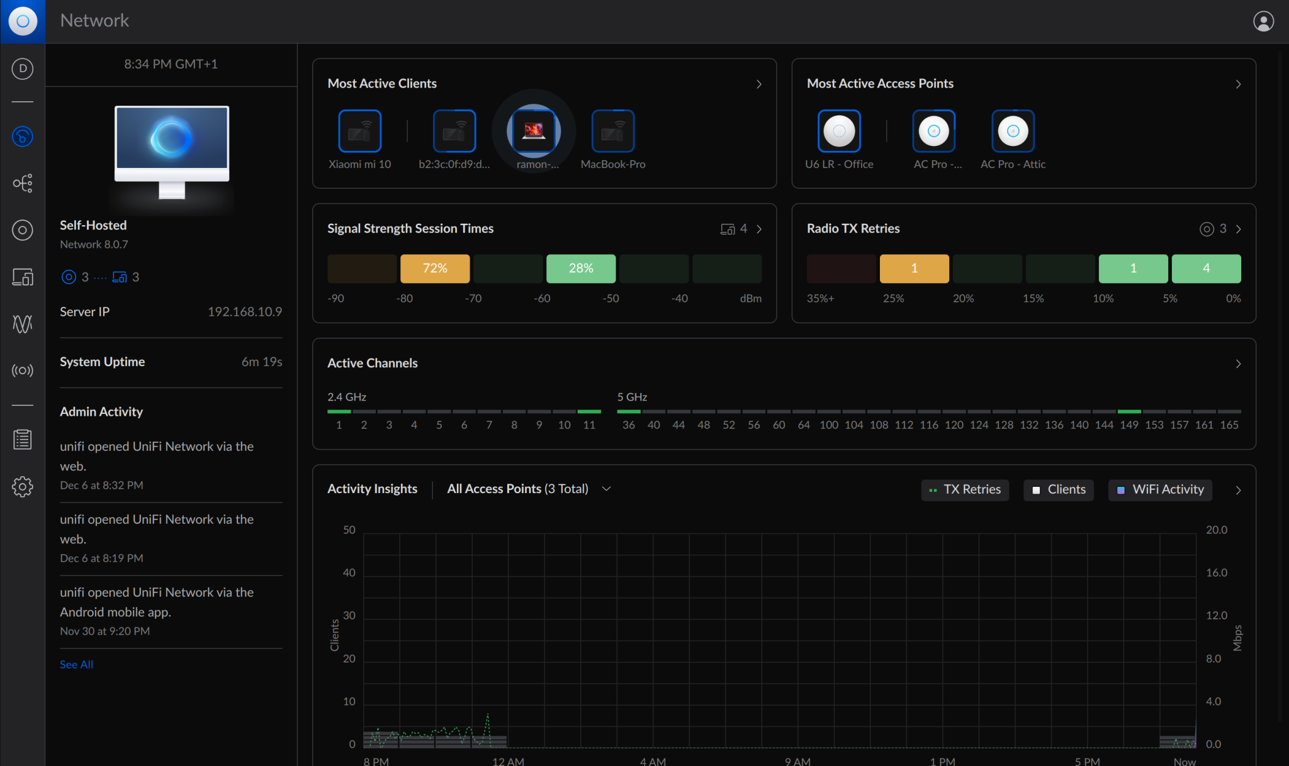Viewport: 1289px width, 766px height.
Task: Open the System Log panel
Action: tap(23, 439)
